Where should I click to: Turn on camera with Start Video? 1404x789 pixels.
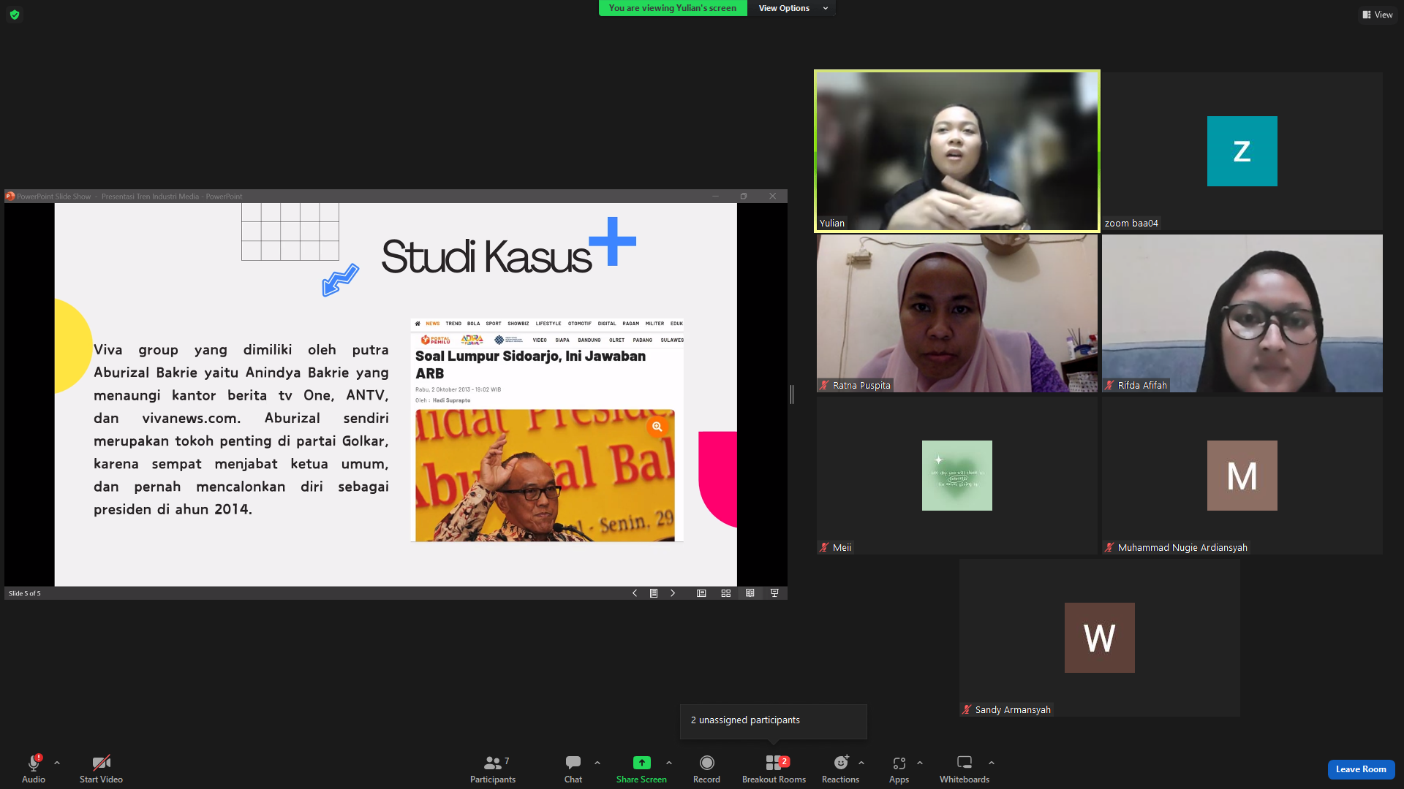click(x=101, y=769)
